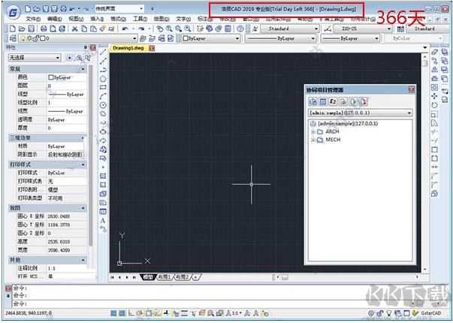Screen dimensions: 453x323
Task: Click the annotation scale 1:1 in status bar
Action: tap(236, 313)
